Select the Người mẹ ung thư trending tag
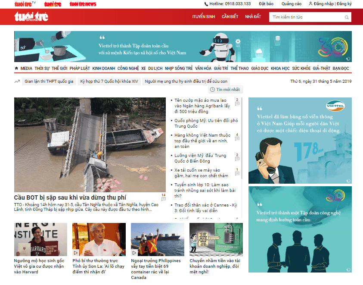 click(186, 81)
